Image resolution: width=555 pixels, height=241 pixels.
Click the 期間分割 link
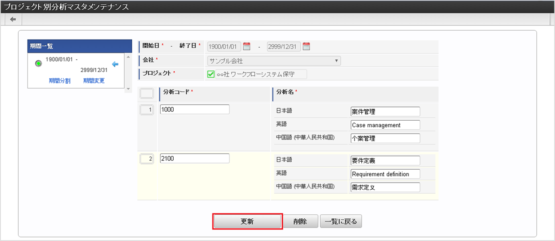pos(60,81)
